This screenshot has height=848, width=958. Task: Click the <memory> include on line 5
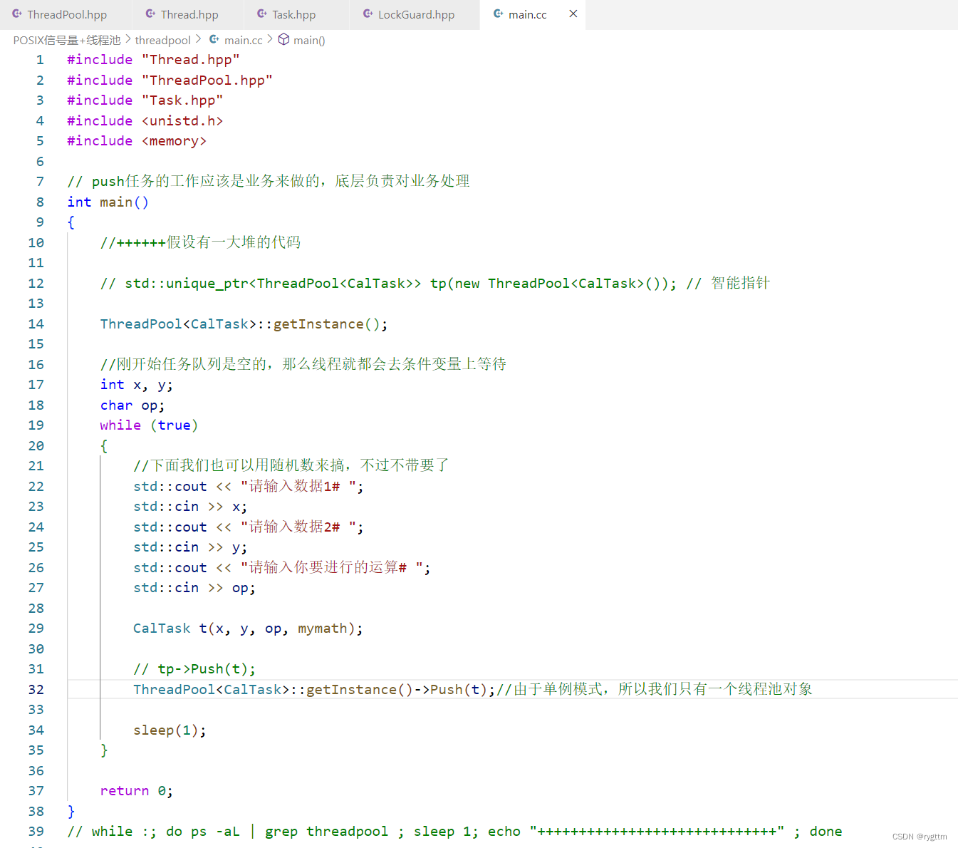pyautogui.click(x=174, y=141)
